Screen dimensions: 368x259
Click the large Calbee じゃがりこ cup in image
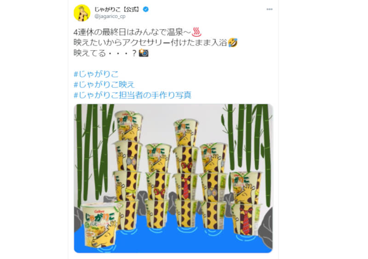101,226
